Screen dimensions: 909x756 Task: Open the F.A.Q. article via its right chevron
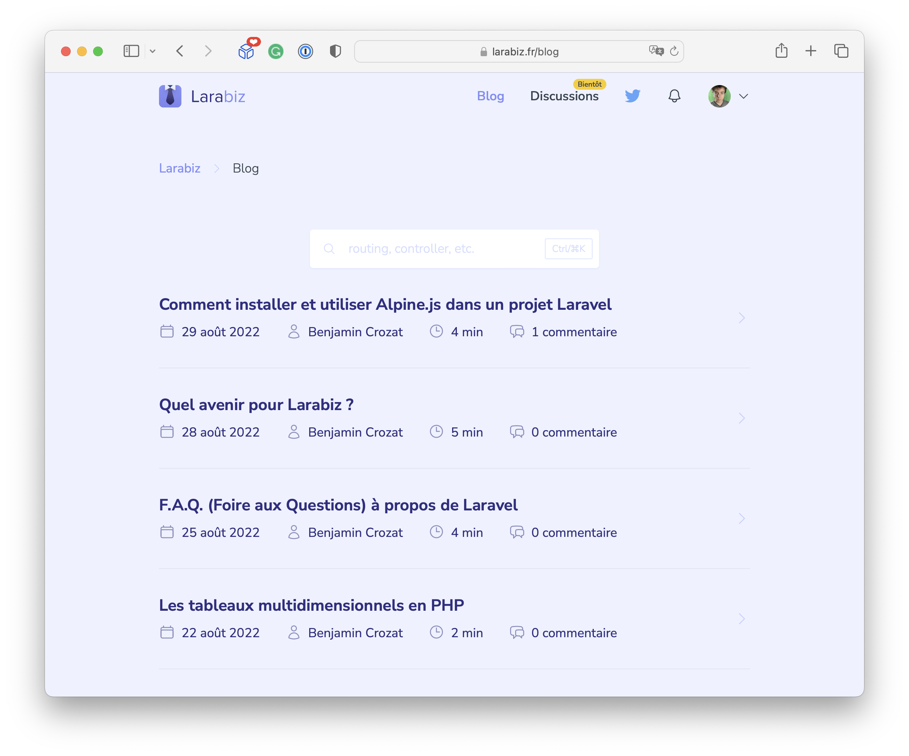[x=742, y=518]
